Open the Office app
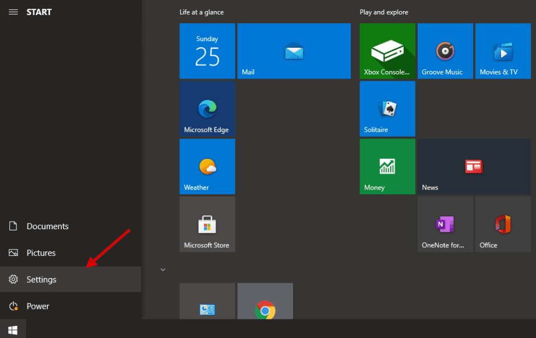536x338 pixels. [503, 224]
